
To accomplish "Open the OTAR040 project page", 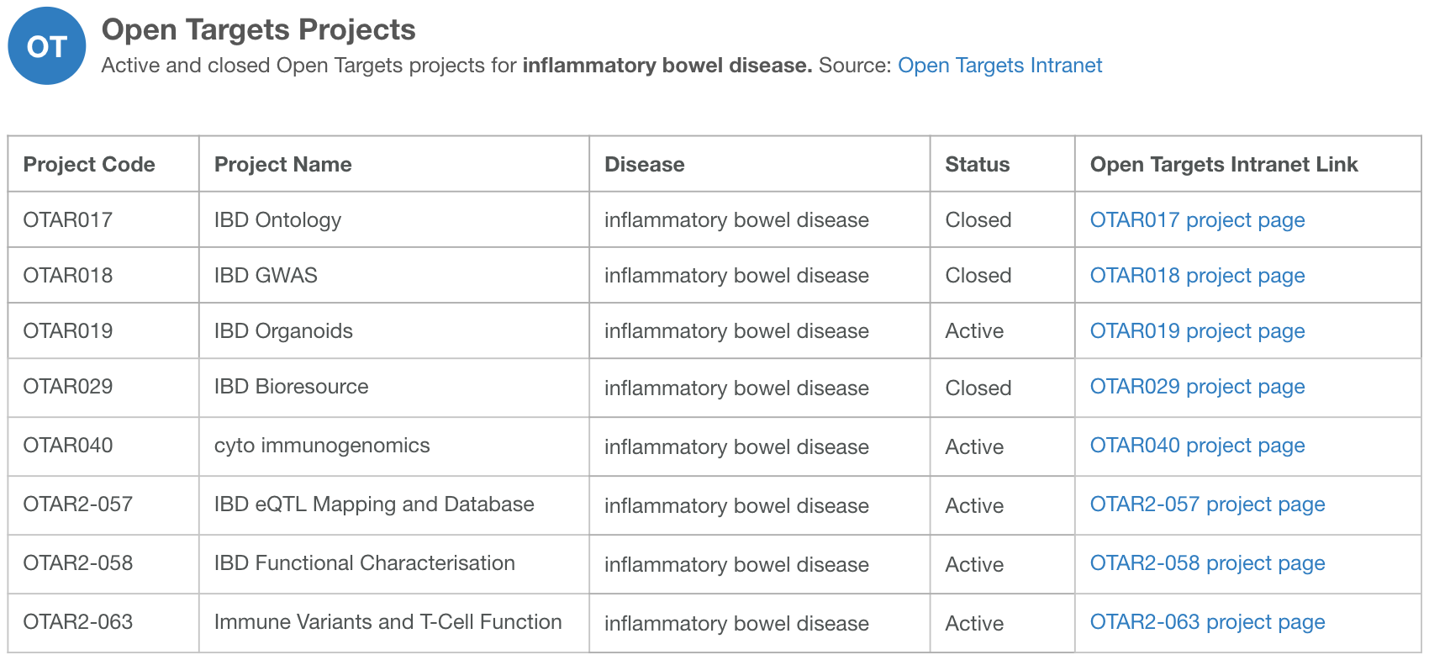I will 1197,446.
